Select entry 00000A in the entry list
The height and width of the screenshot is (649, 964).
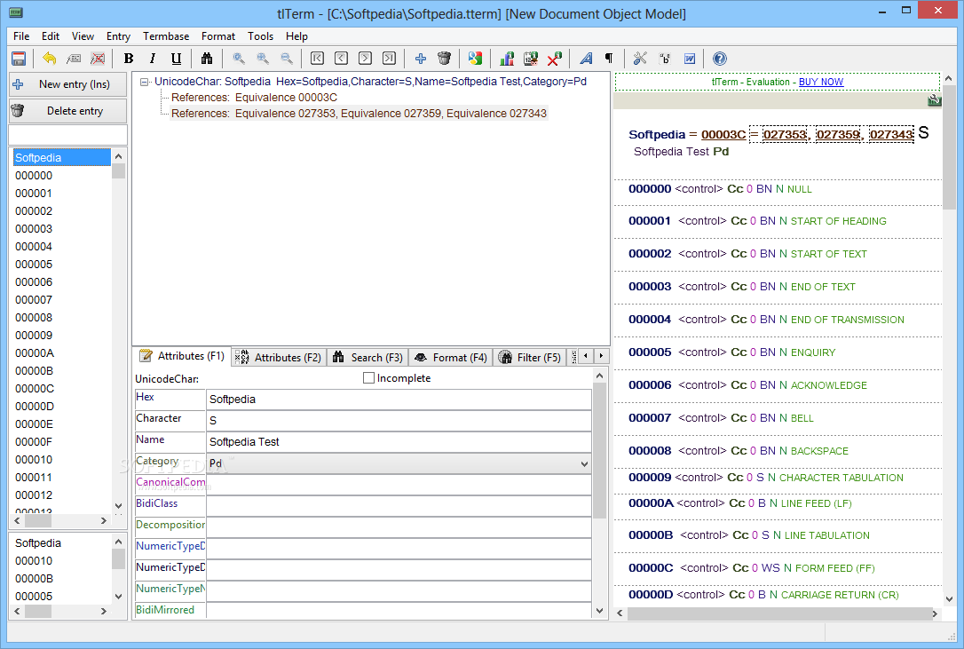(35, 353)
